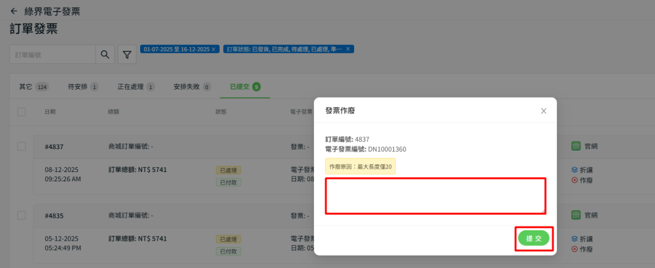Open the funnel filter options

[x=127, y=55]
